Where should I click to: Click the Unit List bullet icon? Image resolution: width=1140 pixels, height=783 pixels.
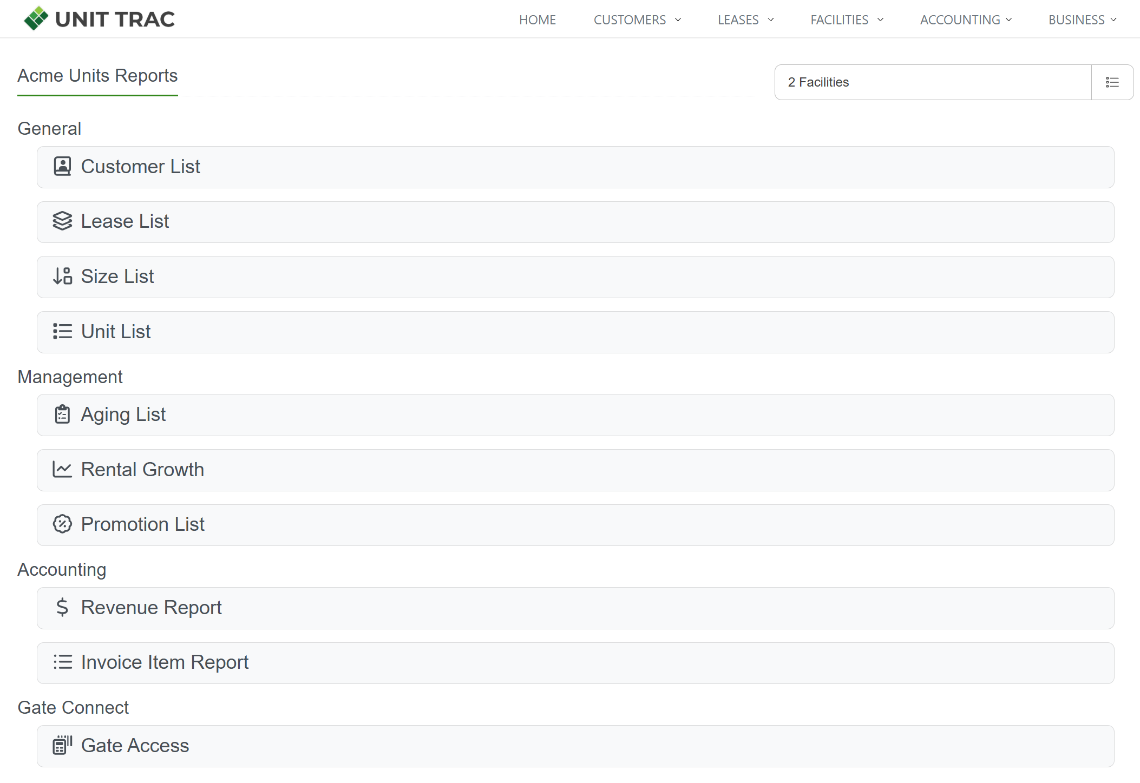click(62, 331)
